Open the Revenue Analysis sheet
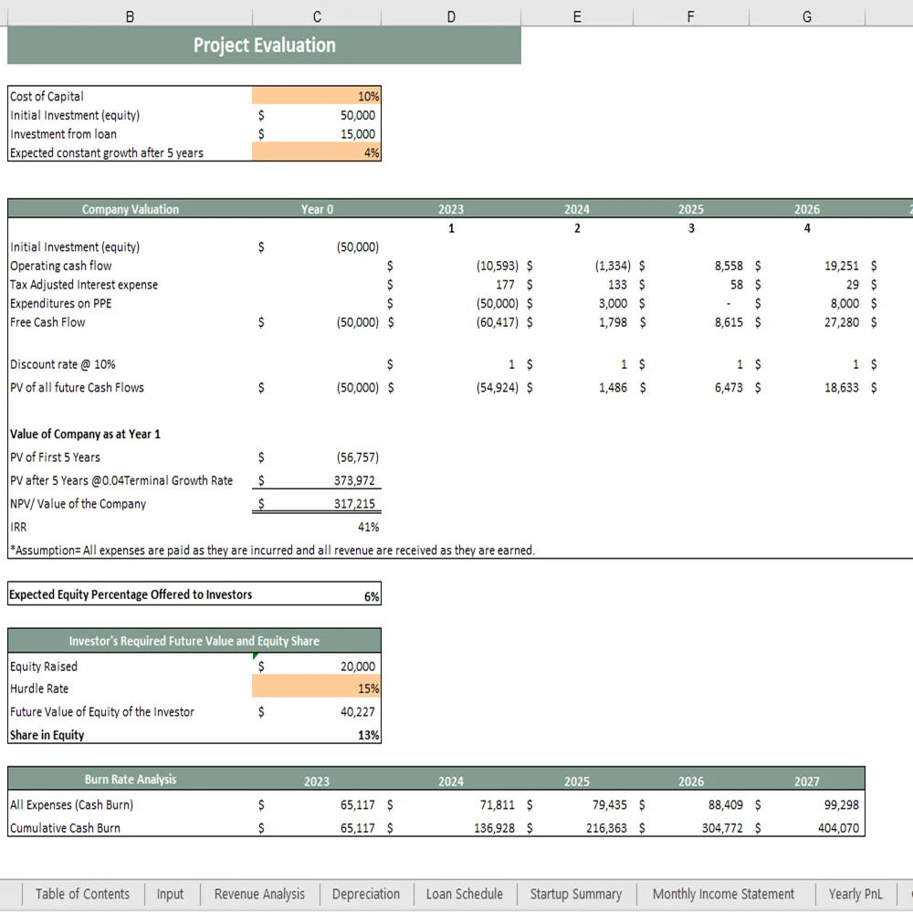Image resolution: width=913 pixels, height=913 pixels. coord(259,894)
